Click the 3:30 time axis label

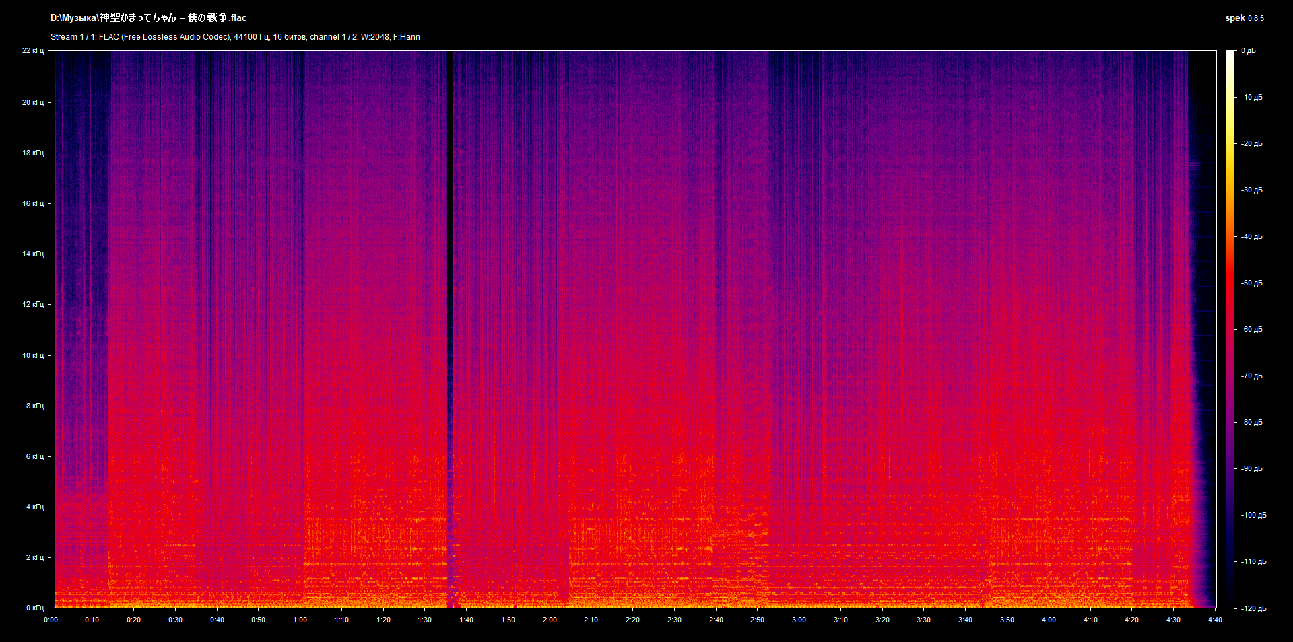(x=923, y=620)
